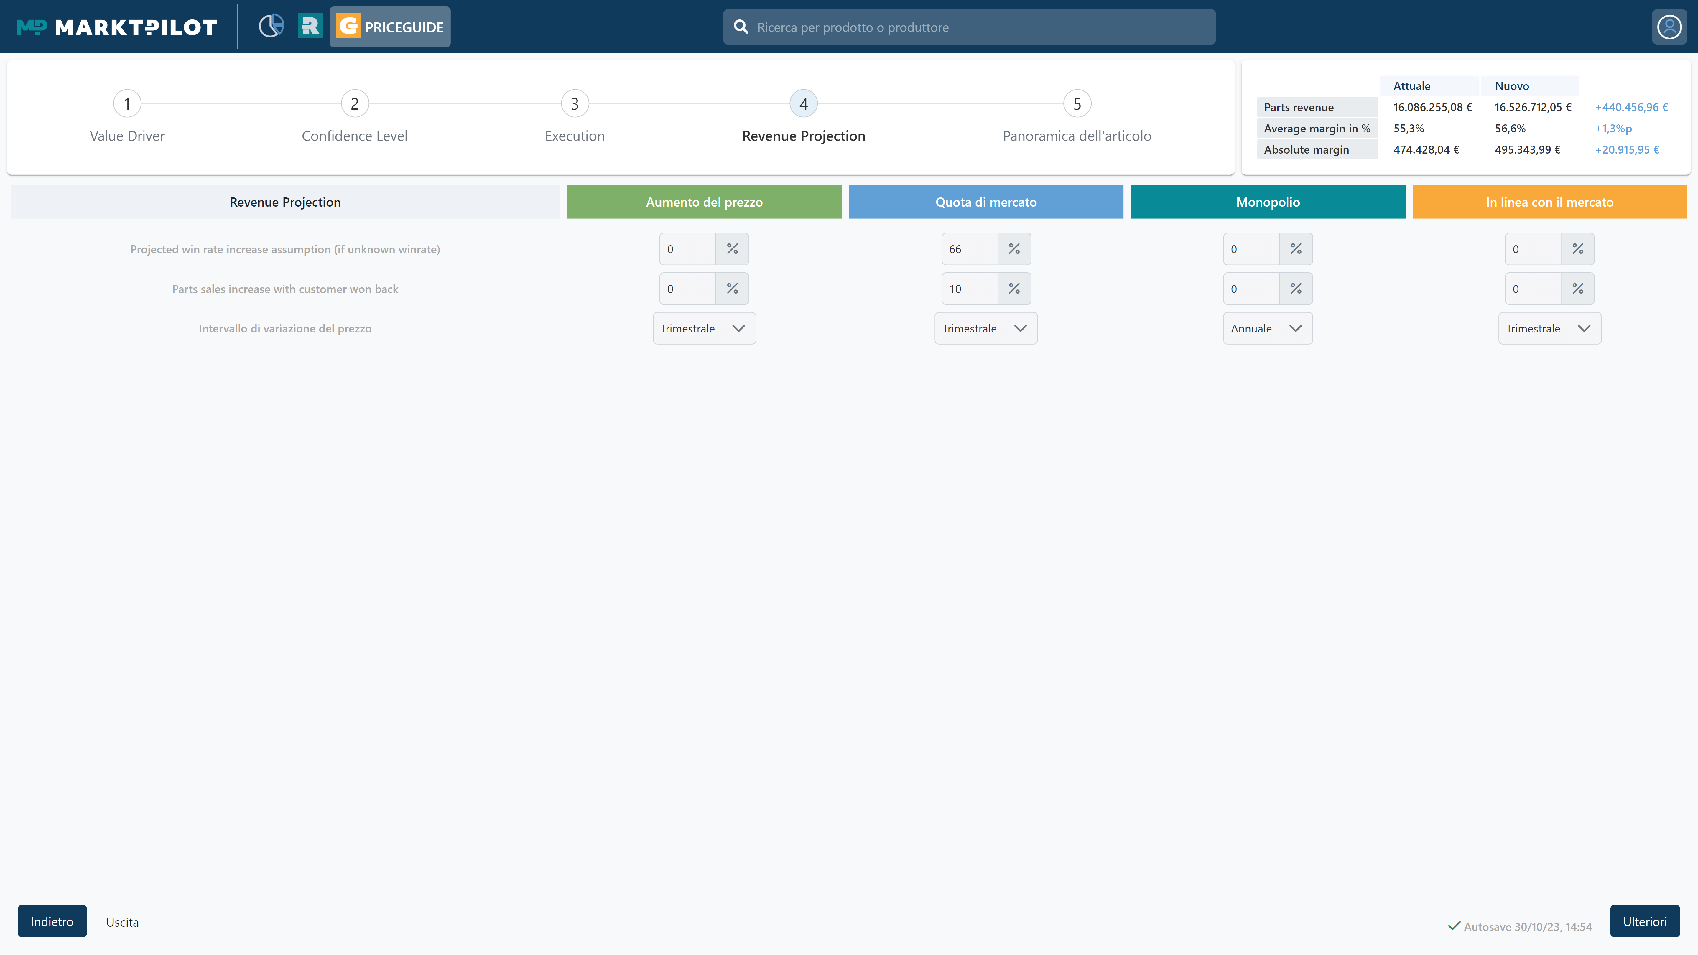Image resolution: width=1698 pixels, height=955 pixels.
Task: Click the Indietro button
Action: coord(52,921)
